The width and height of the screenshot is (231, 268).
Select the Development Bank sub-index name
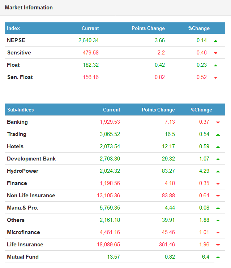[31, 159]
